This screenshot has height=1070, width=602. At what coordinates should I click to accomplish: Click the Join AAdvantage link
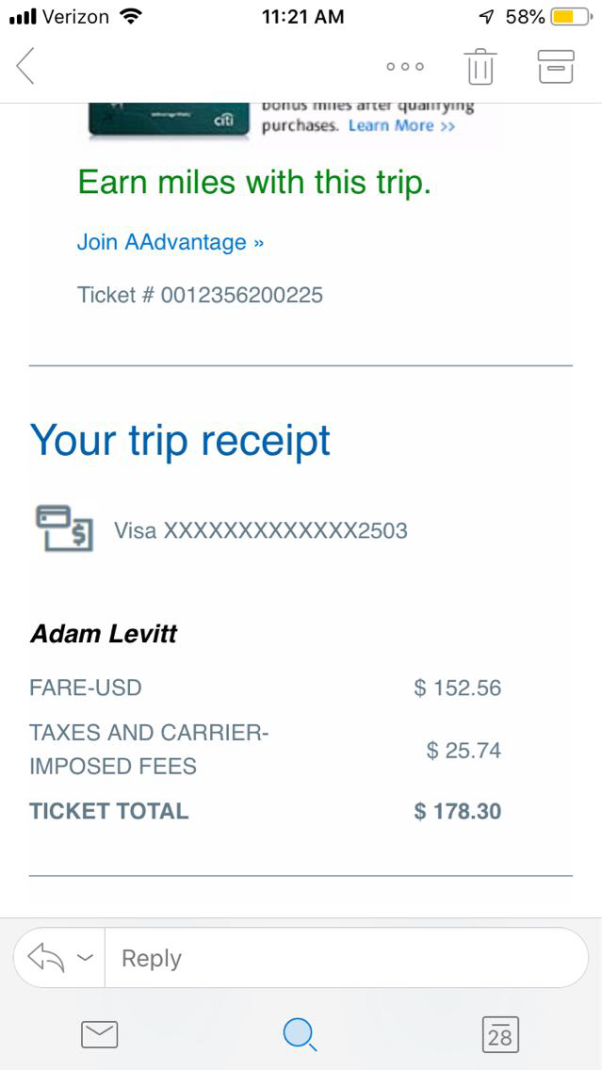coord(170,242)
